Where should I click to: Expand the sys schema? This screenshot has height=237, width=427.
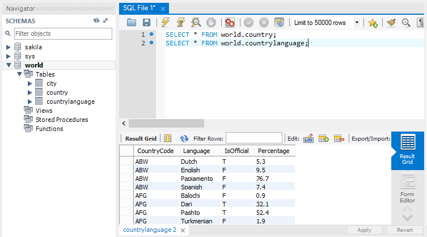[x=8, y=56]
